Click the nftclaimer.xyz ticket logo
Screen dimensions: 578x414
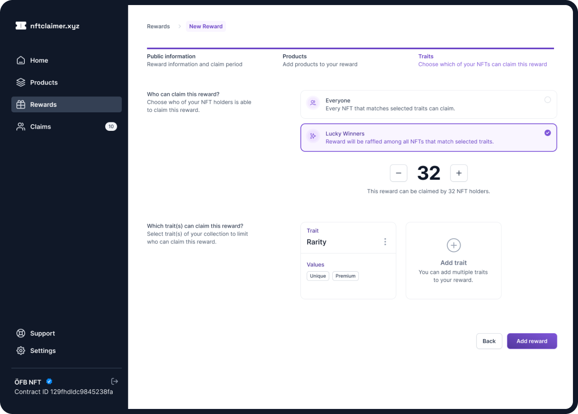[21, 26]
